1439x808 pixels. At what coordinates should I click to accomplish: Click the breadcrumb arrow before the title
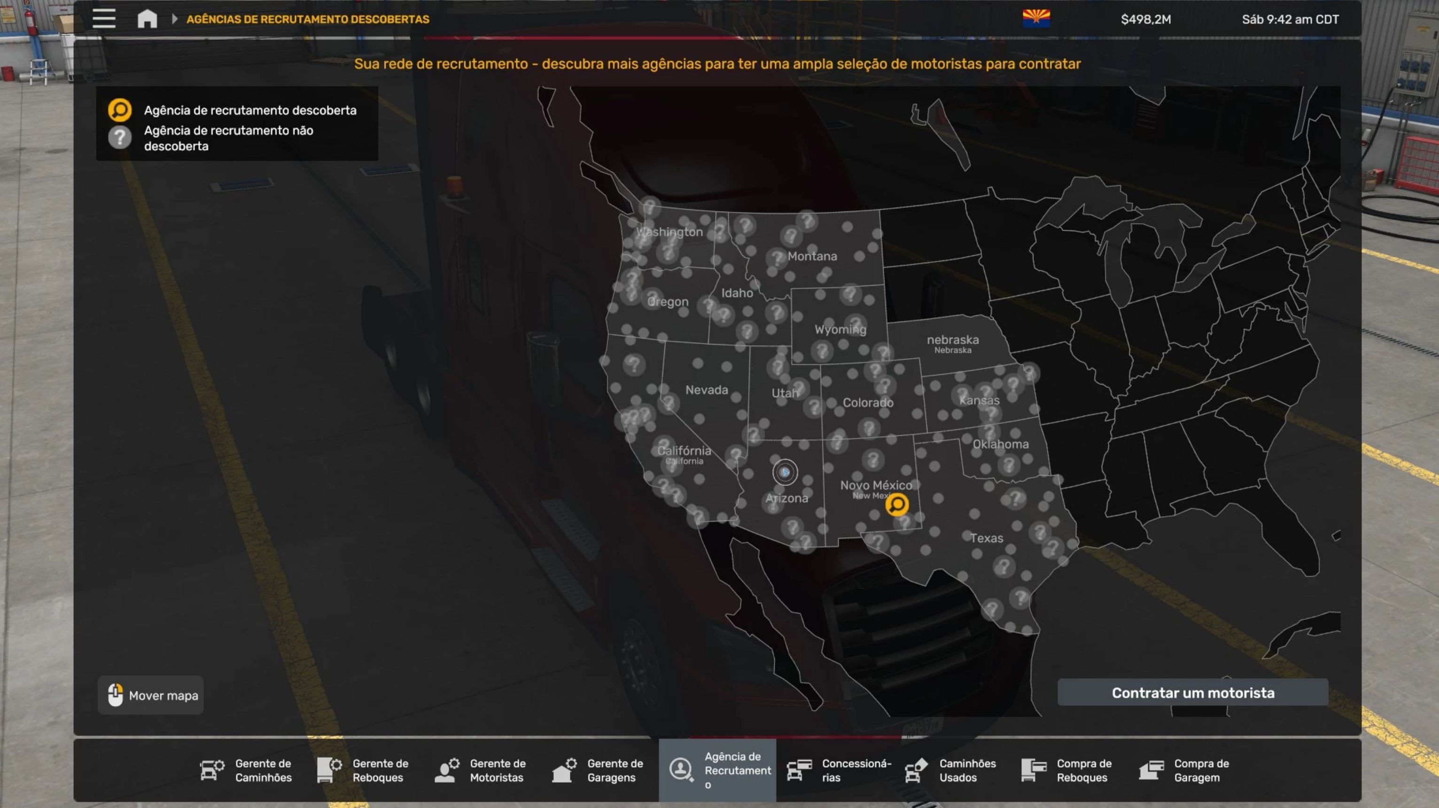tap(174, 19)
